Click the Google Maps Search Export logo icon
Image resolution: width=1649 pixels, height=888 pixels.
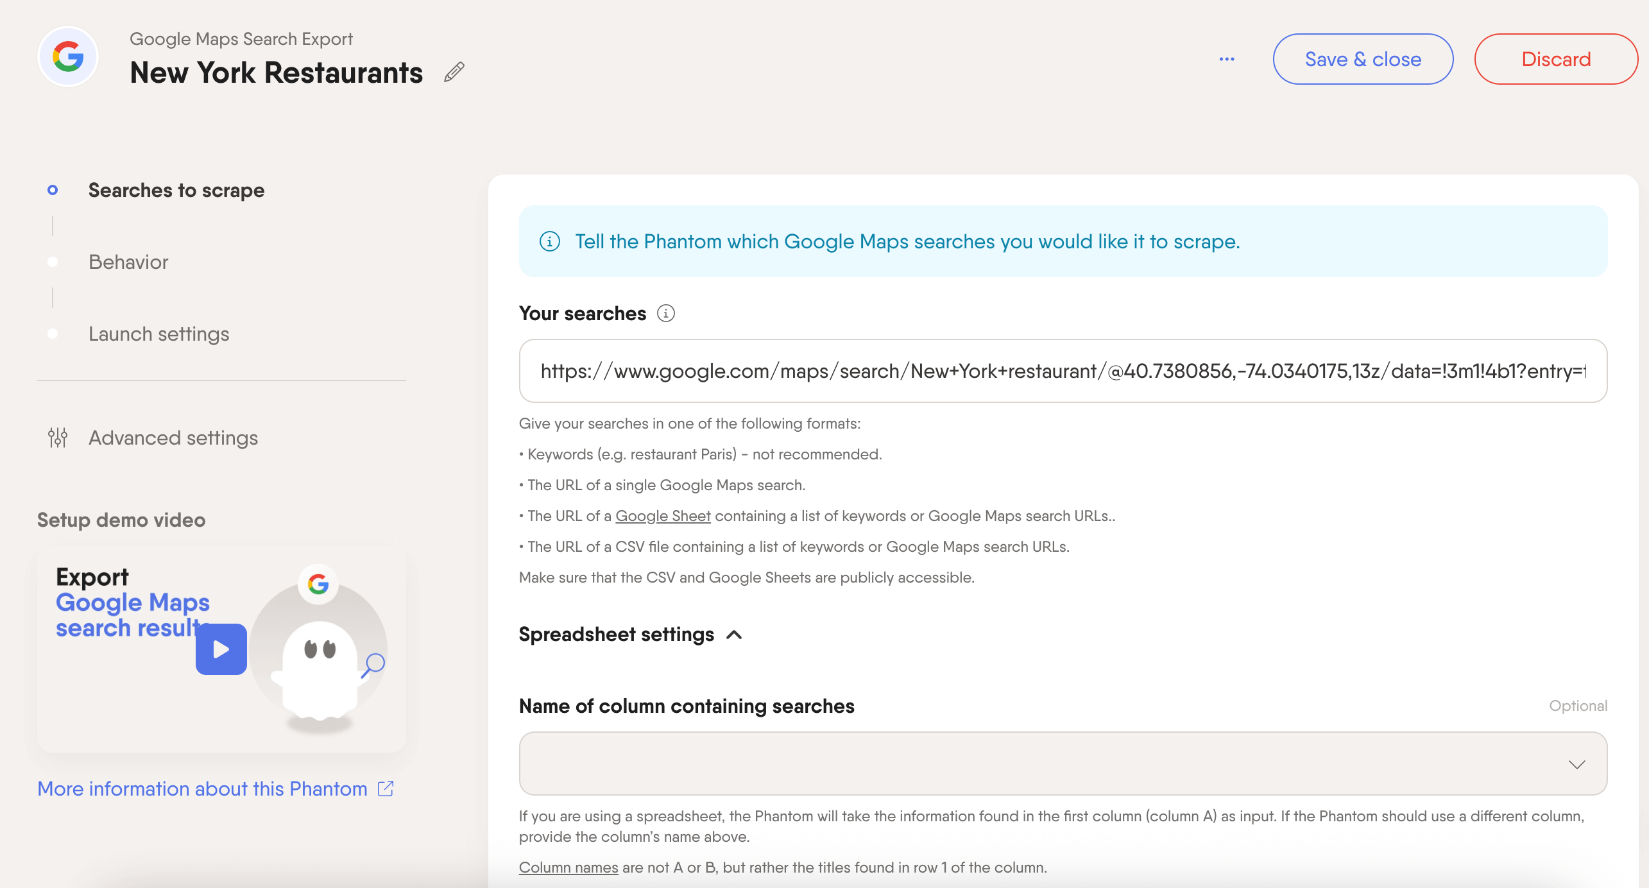[x=67, y=56]
